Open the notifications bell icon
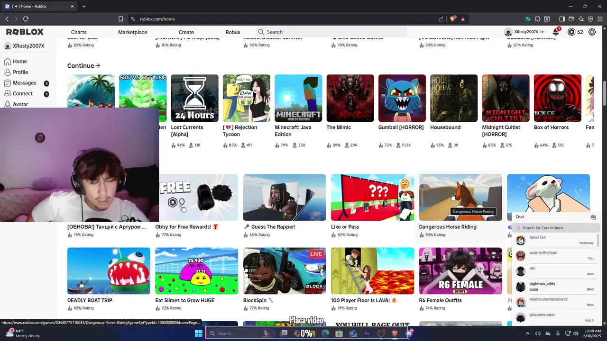 (x=556, y=32)
